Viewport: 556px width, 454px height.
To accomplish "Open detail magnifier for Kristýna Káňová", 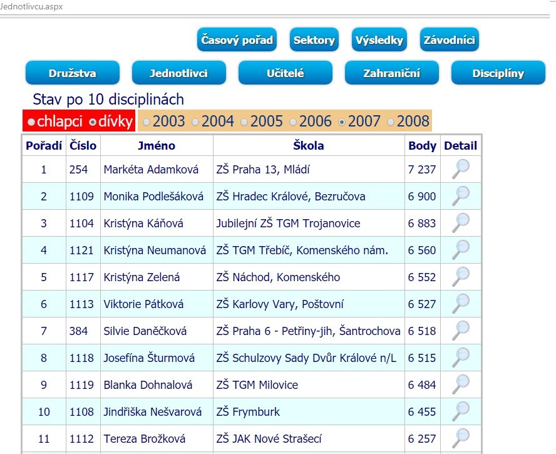I will (461, 223).
